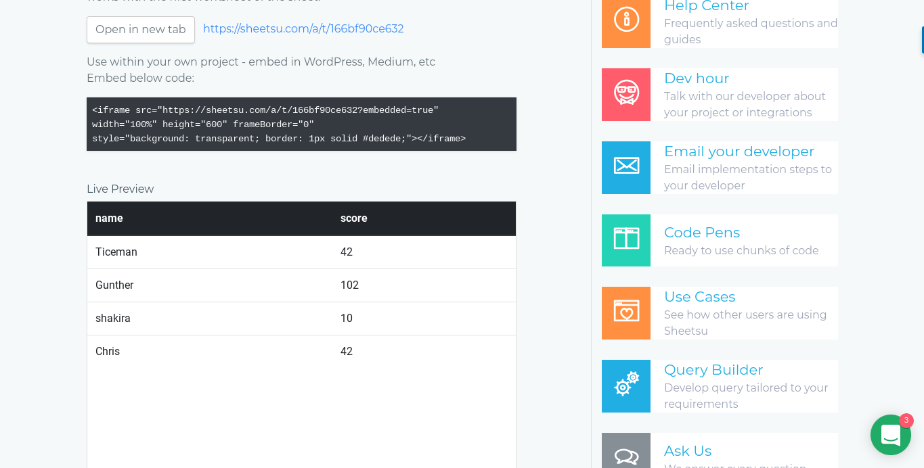
Task: Open the Help Center link
Action: [x=706, y=6]
